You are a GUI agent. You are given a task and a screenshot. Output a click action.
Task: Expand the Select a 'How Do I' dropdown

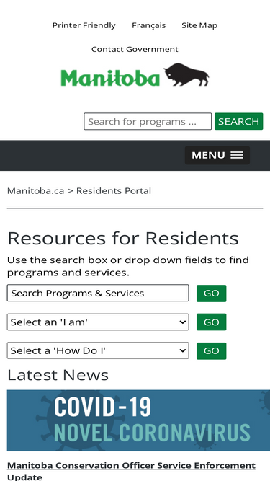98,350
